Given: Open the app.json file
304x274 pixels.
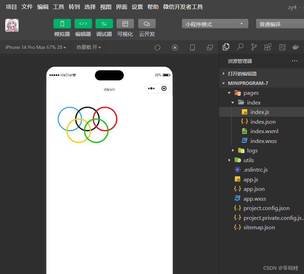Looking at the screenshot, I should [261, 189].
